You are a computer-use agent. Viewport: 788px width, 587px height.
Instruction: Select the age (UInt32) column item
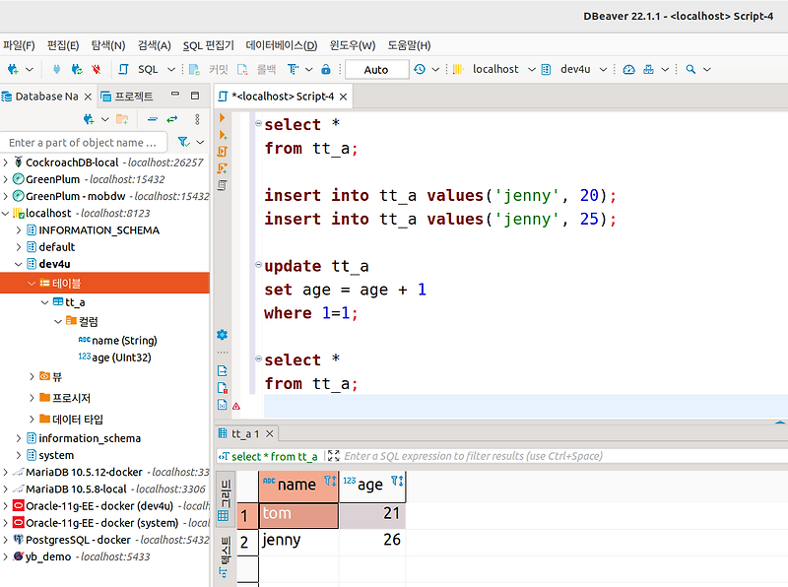[x=114, y=358]
